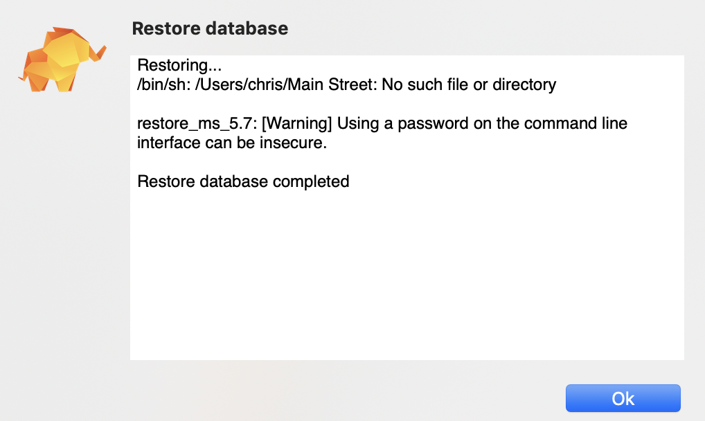Dismiss the dialog with the blue Ok button
The height and width of the screenshot is (421, 705).
click(622, 398)
